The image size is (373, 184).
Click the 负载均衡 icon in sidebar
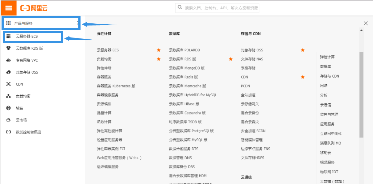tap(9, 96)
